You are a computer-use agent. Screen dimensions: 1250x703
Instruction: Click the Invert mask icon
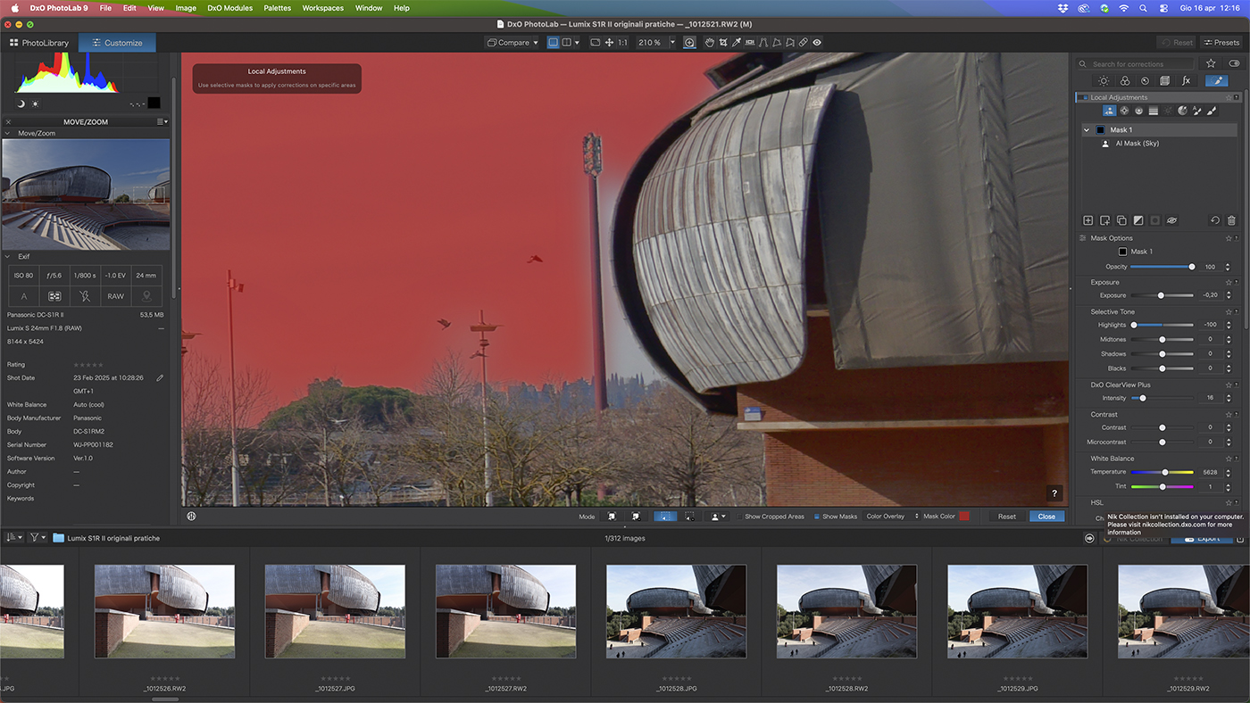(x=1138, y=220)
